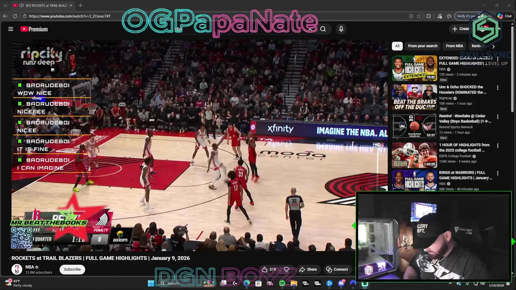View site information lock icon in address bar

[x=25, y=16]
